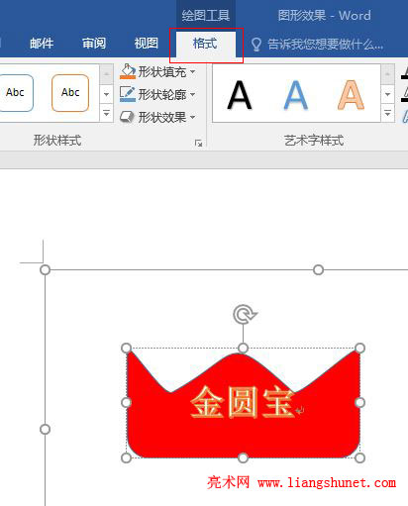408x506 pixels.
Task: Click the drawing canvas left edge handle
Action: (45, 429)
